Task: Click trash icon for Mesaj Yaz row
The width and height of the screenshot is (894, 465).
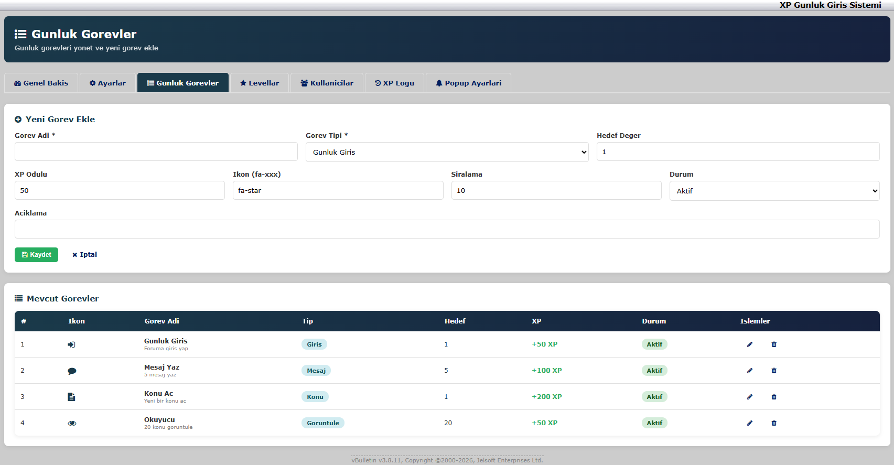Action: (x=774, y=371)
